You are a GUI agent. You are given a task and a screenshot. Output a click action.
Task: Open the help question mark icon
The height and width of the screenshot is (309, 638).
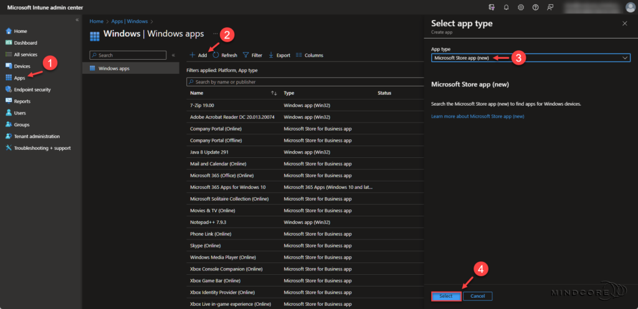click(x=535, y=7)
